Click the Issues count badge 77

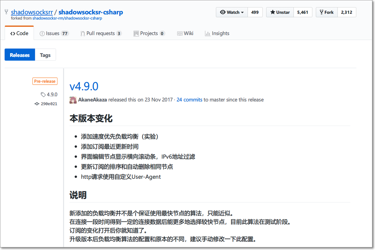click(x=65, y=34)
